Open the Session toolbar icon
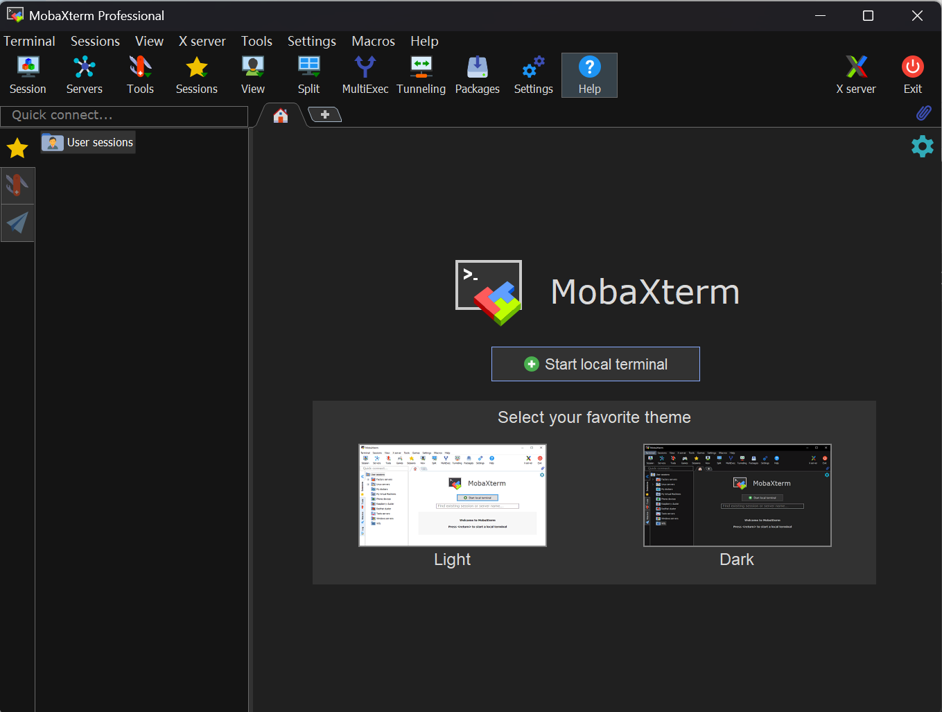The image size is (942, 712). [28, 75]
